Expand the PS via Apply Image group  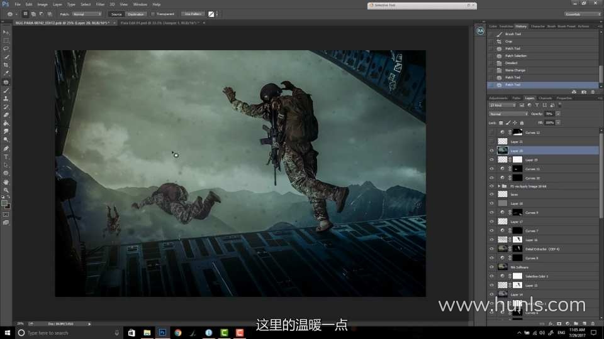(x=499, y=186)
